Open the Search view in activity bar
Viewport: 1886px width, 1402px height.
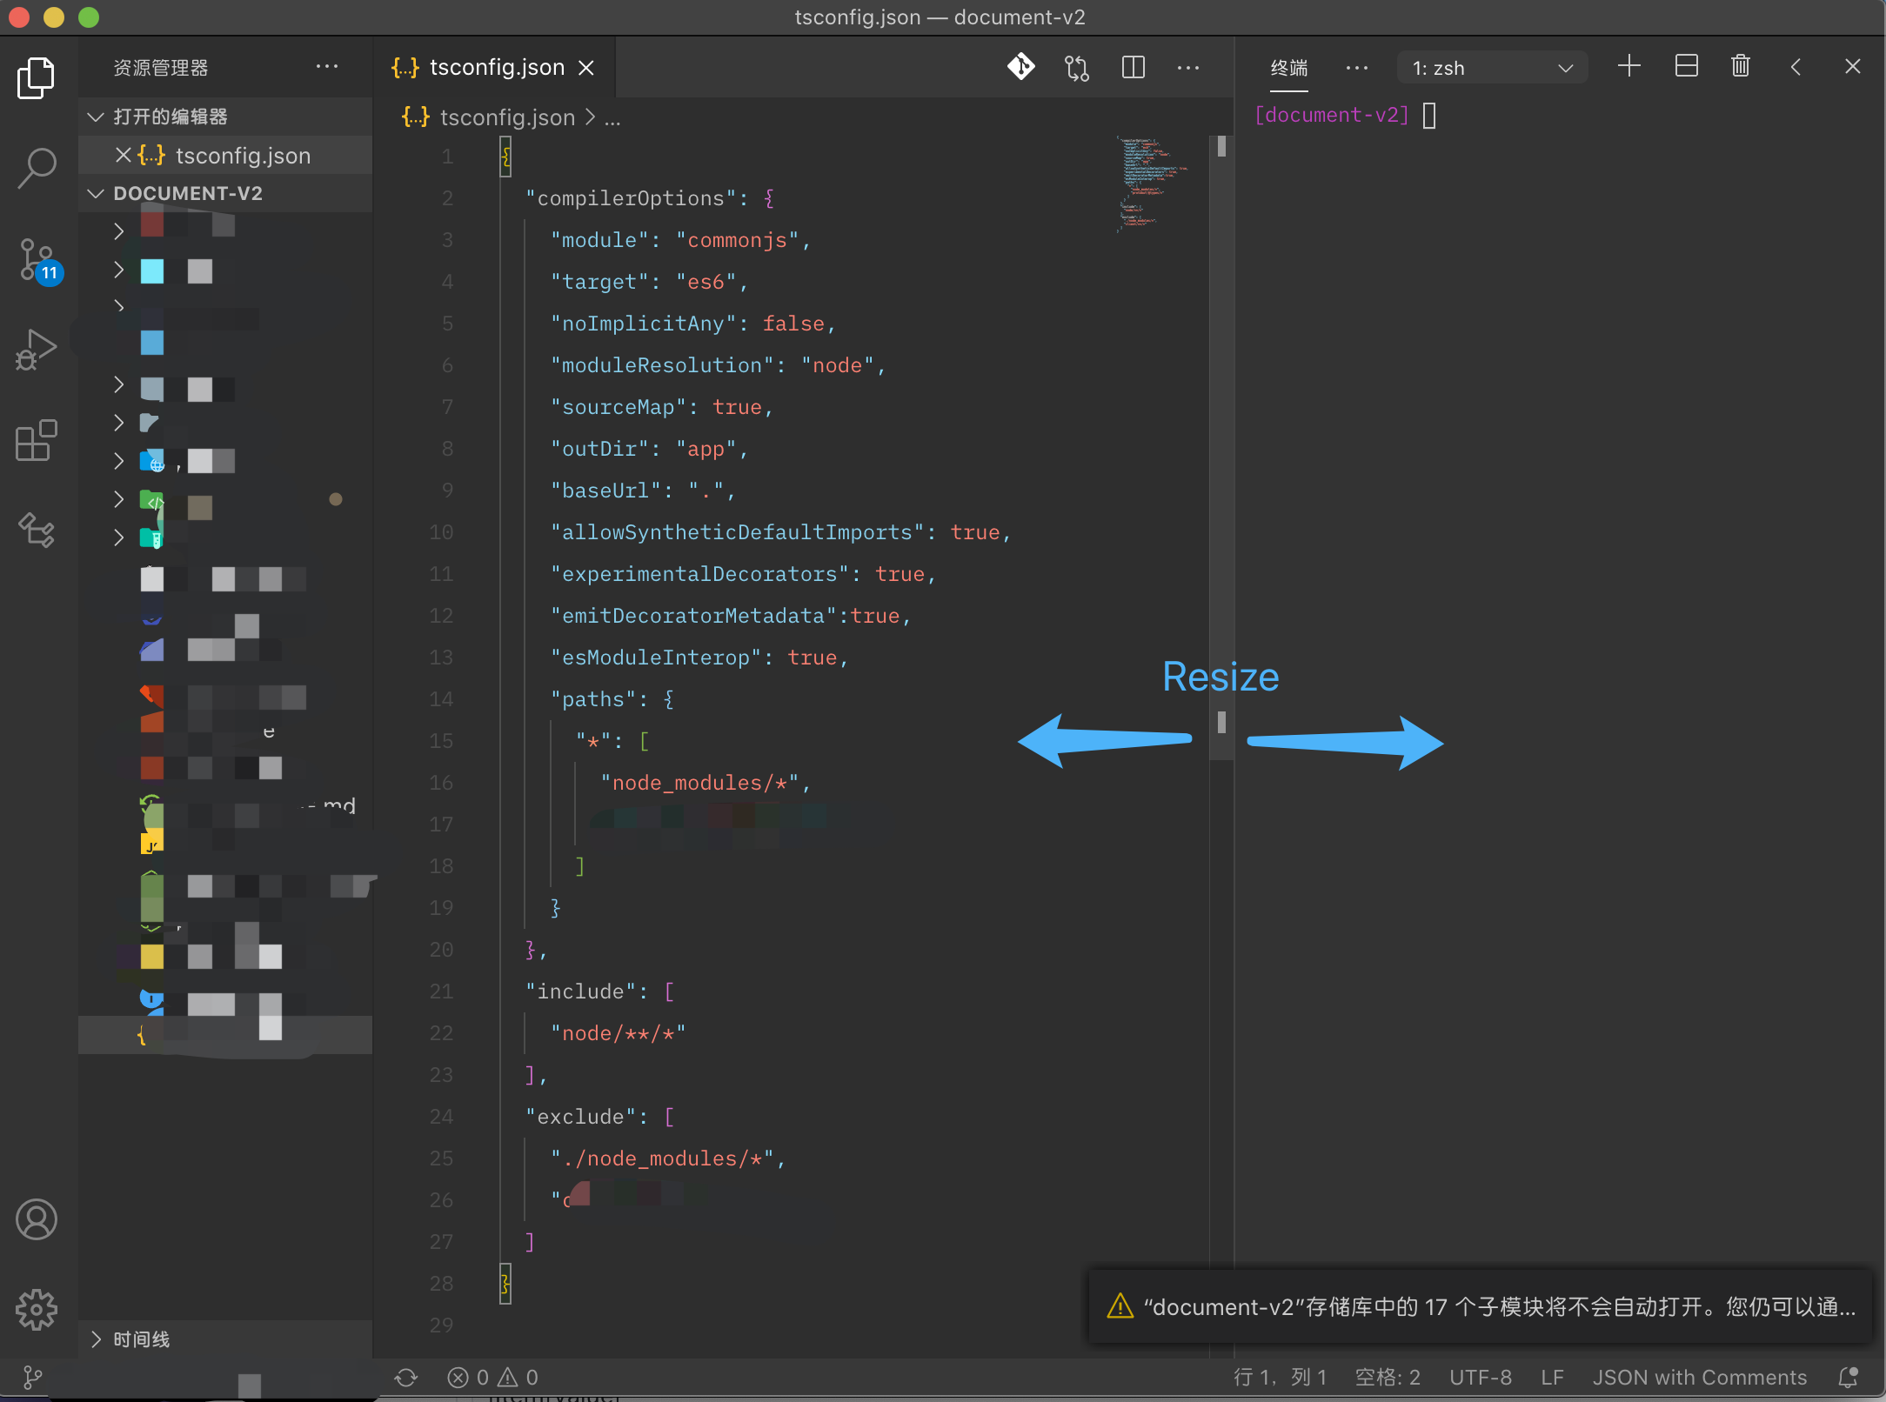37,167
